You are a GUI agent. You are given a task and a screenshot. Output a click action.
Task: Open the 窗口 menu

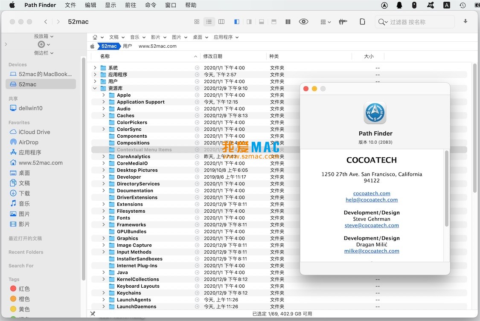[171, 5]
